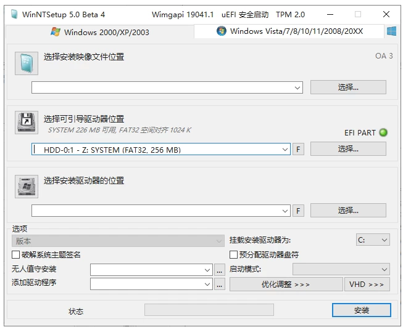This screenshot has width=403, height=327.
Task: Open the HDD-0:1 boot drive dropdown
Action: (x=285, y=149)
